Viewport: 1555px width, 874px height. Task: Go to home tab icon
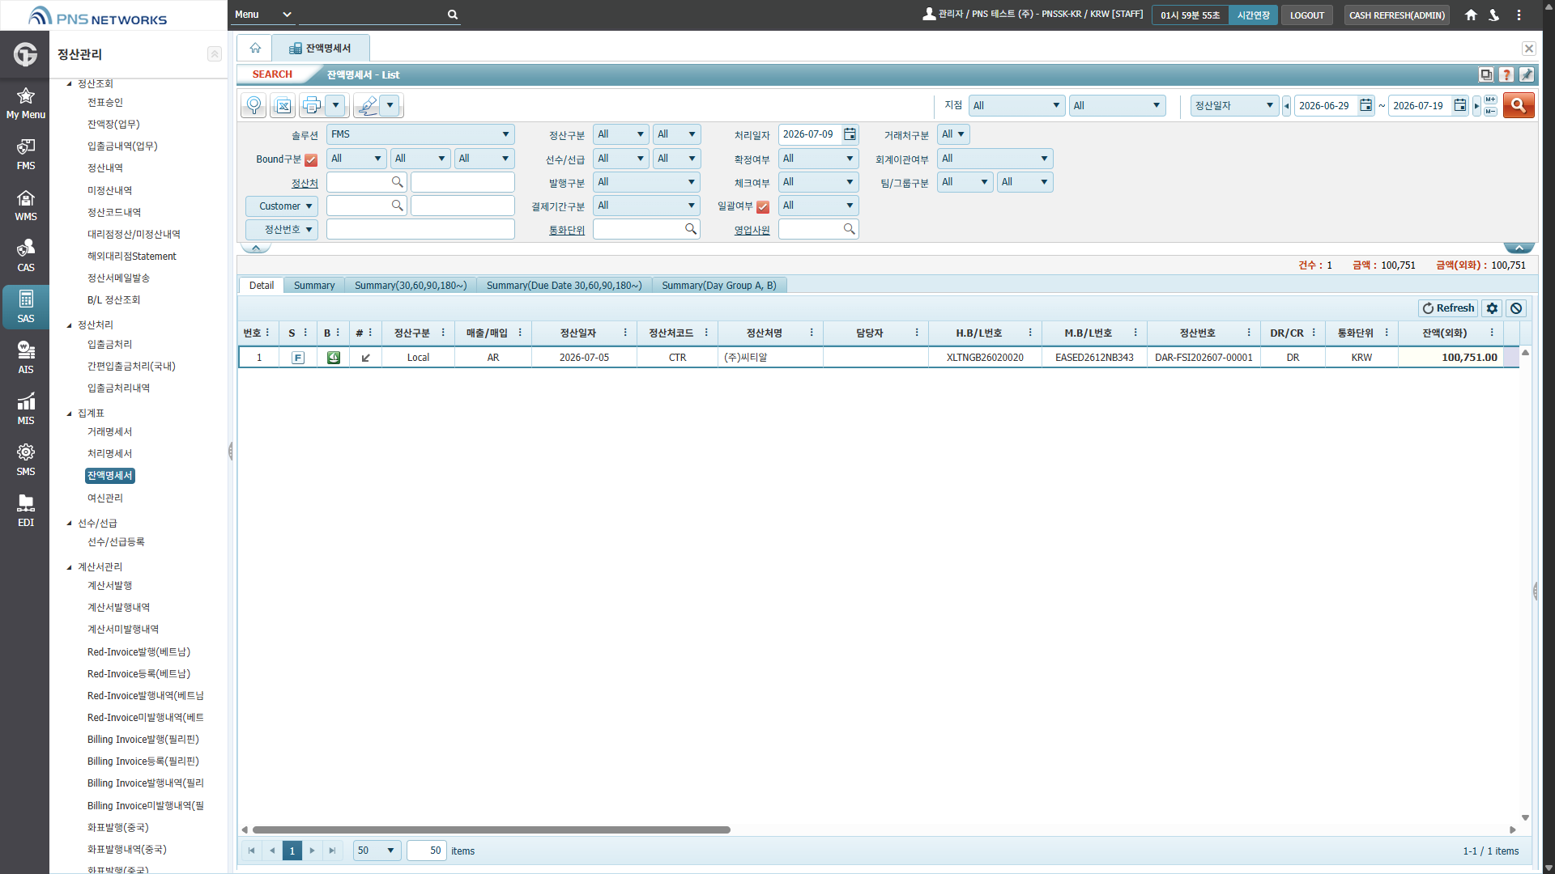255,48
